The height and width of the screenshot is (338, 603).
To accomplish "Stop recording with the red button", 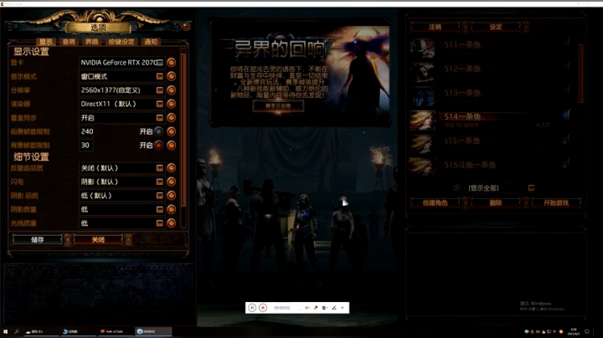I will (x=263, y=308).
